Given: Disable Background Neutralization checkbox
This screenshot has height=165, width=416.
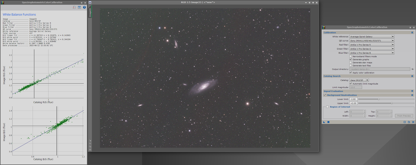Looking at the screenshot, I should [x=325, y=95].
